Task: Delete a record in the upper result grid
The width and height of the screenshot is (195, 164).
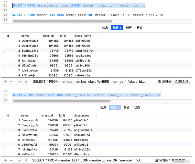Action: (x=11, y=82)
